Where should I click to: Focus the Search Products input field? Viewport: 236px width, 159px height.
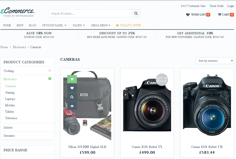(x=90, y=13)
